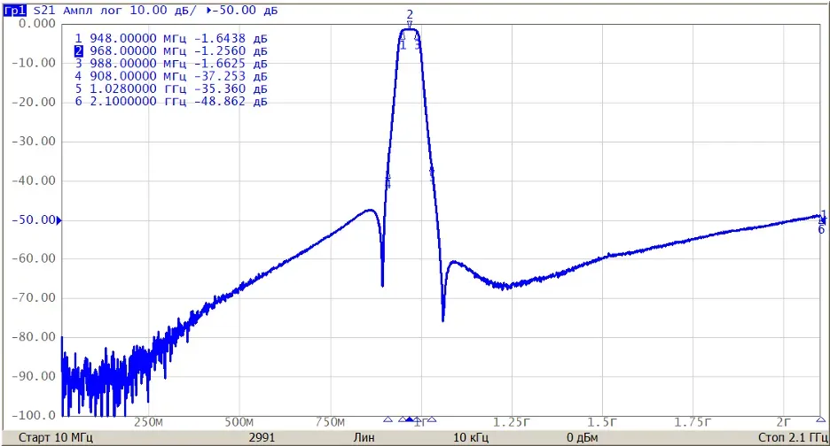
Task: Click the reference level triangle at -50.00
Action: point(59,220)
